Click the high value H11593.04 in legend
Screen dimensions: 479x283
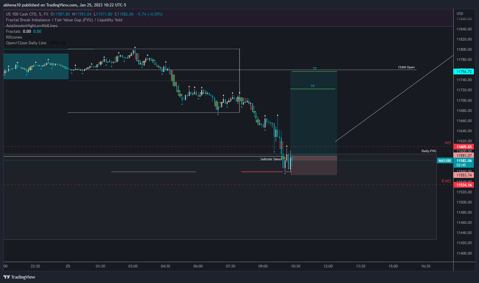pyautogui.click(x=82, y=14)
